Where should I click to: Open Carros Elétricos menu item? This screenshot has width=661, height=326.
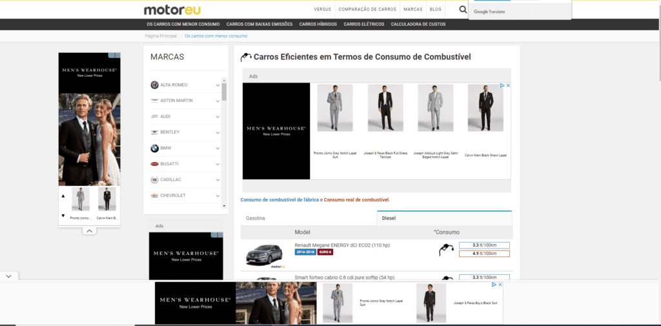364,25
